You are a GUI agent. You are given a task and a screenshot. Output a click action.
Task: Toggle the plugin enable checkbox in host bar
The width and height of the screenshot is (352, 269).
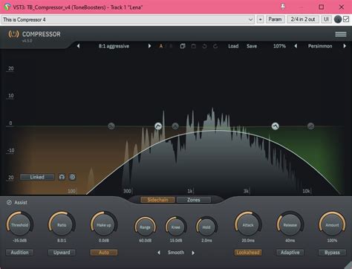pyautogui.click(x=346, y=19)
